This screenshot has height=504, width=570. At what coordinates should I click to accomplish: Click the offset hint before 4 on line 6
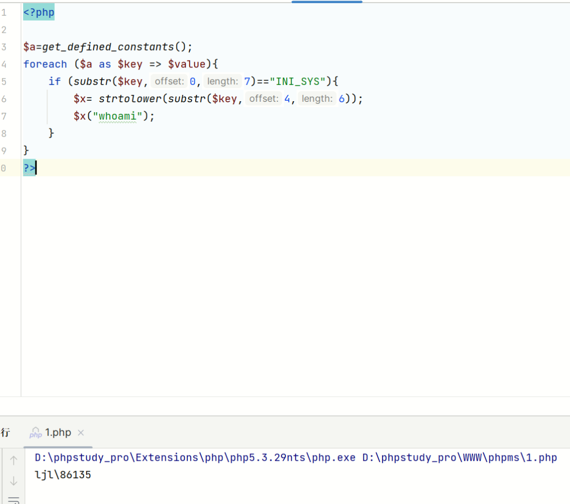(264, 99)
